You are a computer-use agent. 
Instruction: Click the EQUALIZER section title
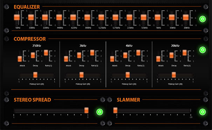[x=27, y=7]
